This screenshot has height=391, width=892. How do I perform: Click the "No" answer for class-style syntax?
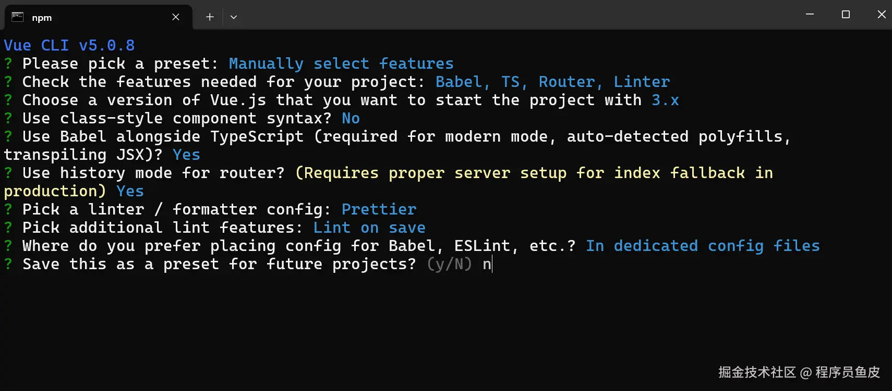351,118
